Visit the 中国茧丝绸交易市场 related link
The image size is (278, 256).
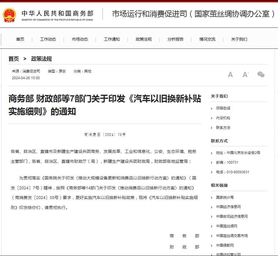(232, 236)
